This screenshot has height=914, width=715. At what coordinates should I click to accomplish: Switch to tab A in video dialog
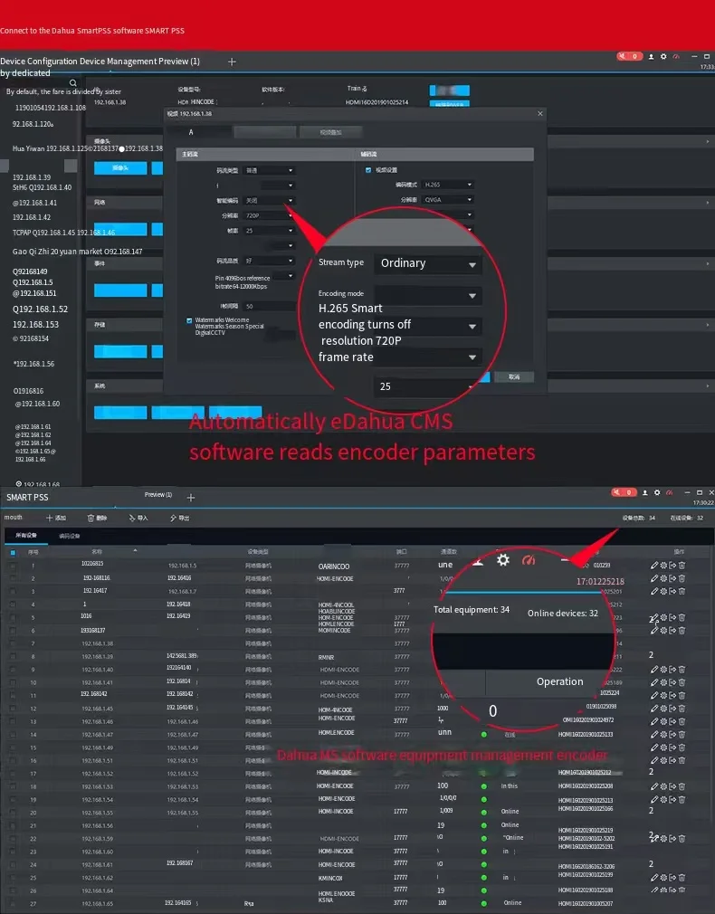pos(199,132)
